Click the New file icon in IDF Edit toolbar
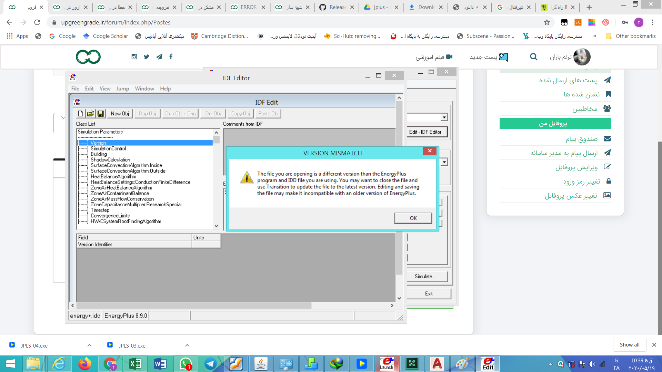Screen dimensions: 662x372 point(80,114)
